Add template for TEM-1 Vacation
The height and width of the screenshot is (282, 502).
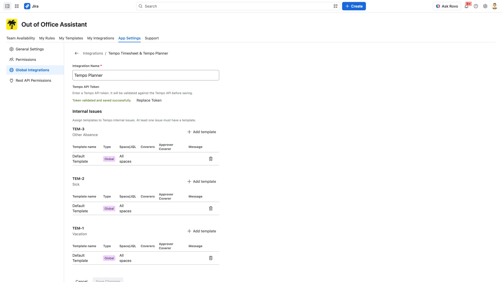[202, 231]
